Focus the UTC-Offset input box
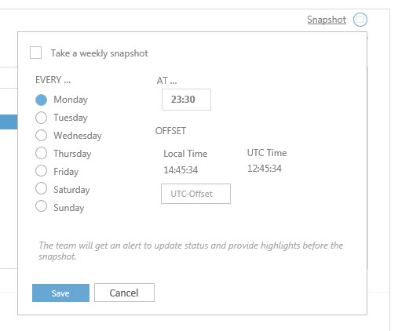This screenshot has width=398, height=331. coord(195,194)
